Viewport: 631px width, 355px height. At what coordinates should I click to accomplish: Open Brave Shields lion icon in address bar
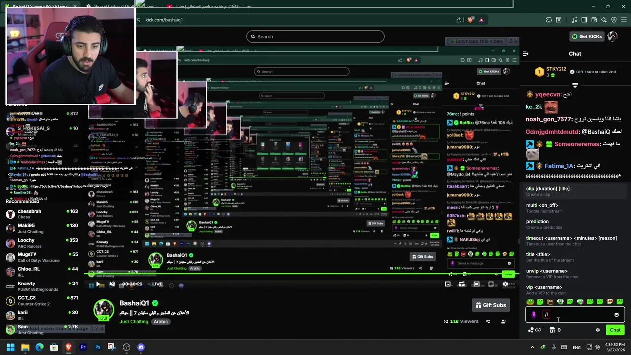[471, 20]
